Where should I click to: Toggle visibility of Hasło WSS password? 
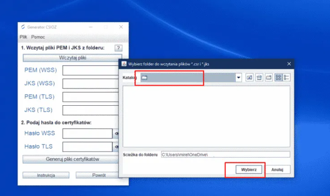(117, 134)
